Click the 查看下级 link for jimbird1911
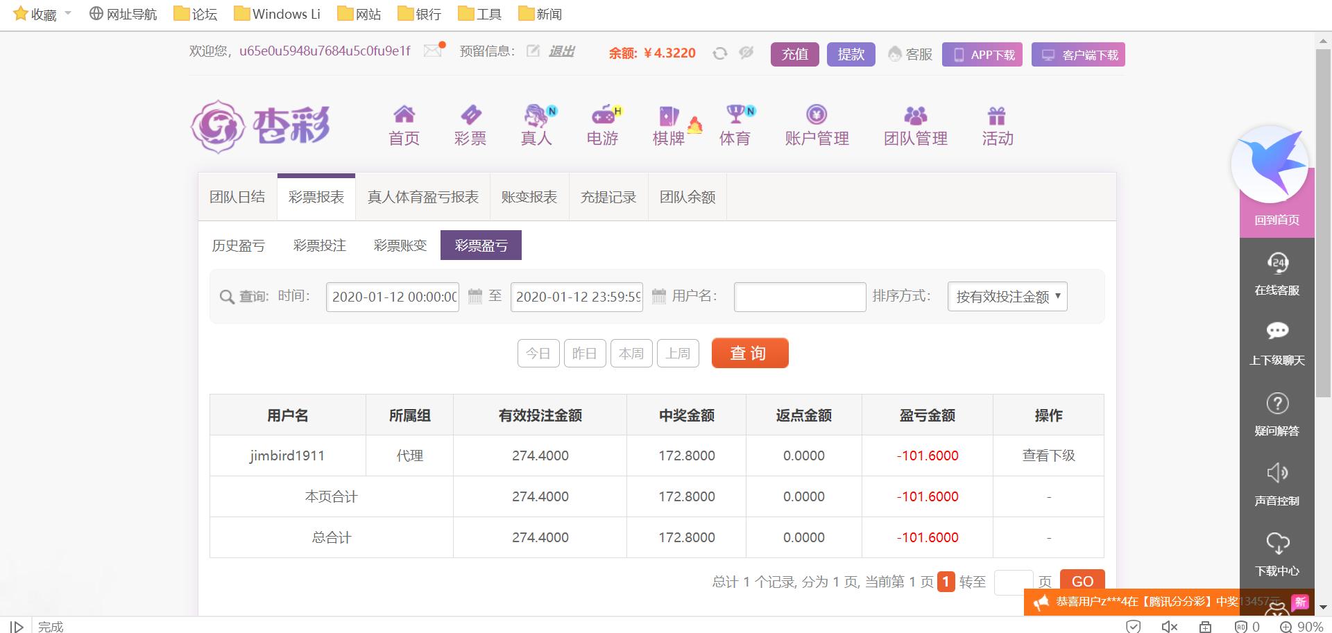The width and height of the screenshot is (1332, 633). (x=1048, y=456)
